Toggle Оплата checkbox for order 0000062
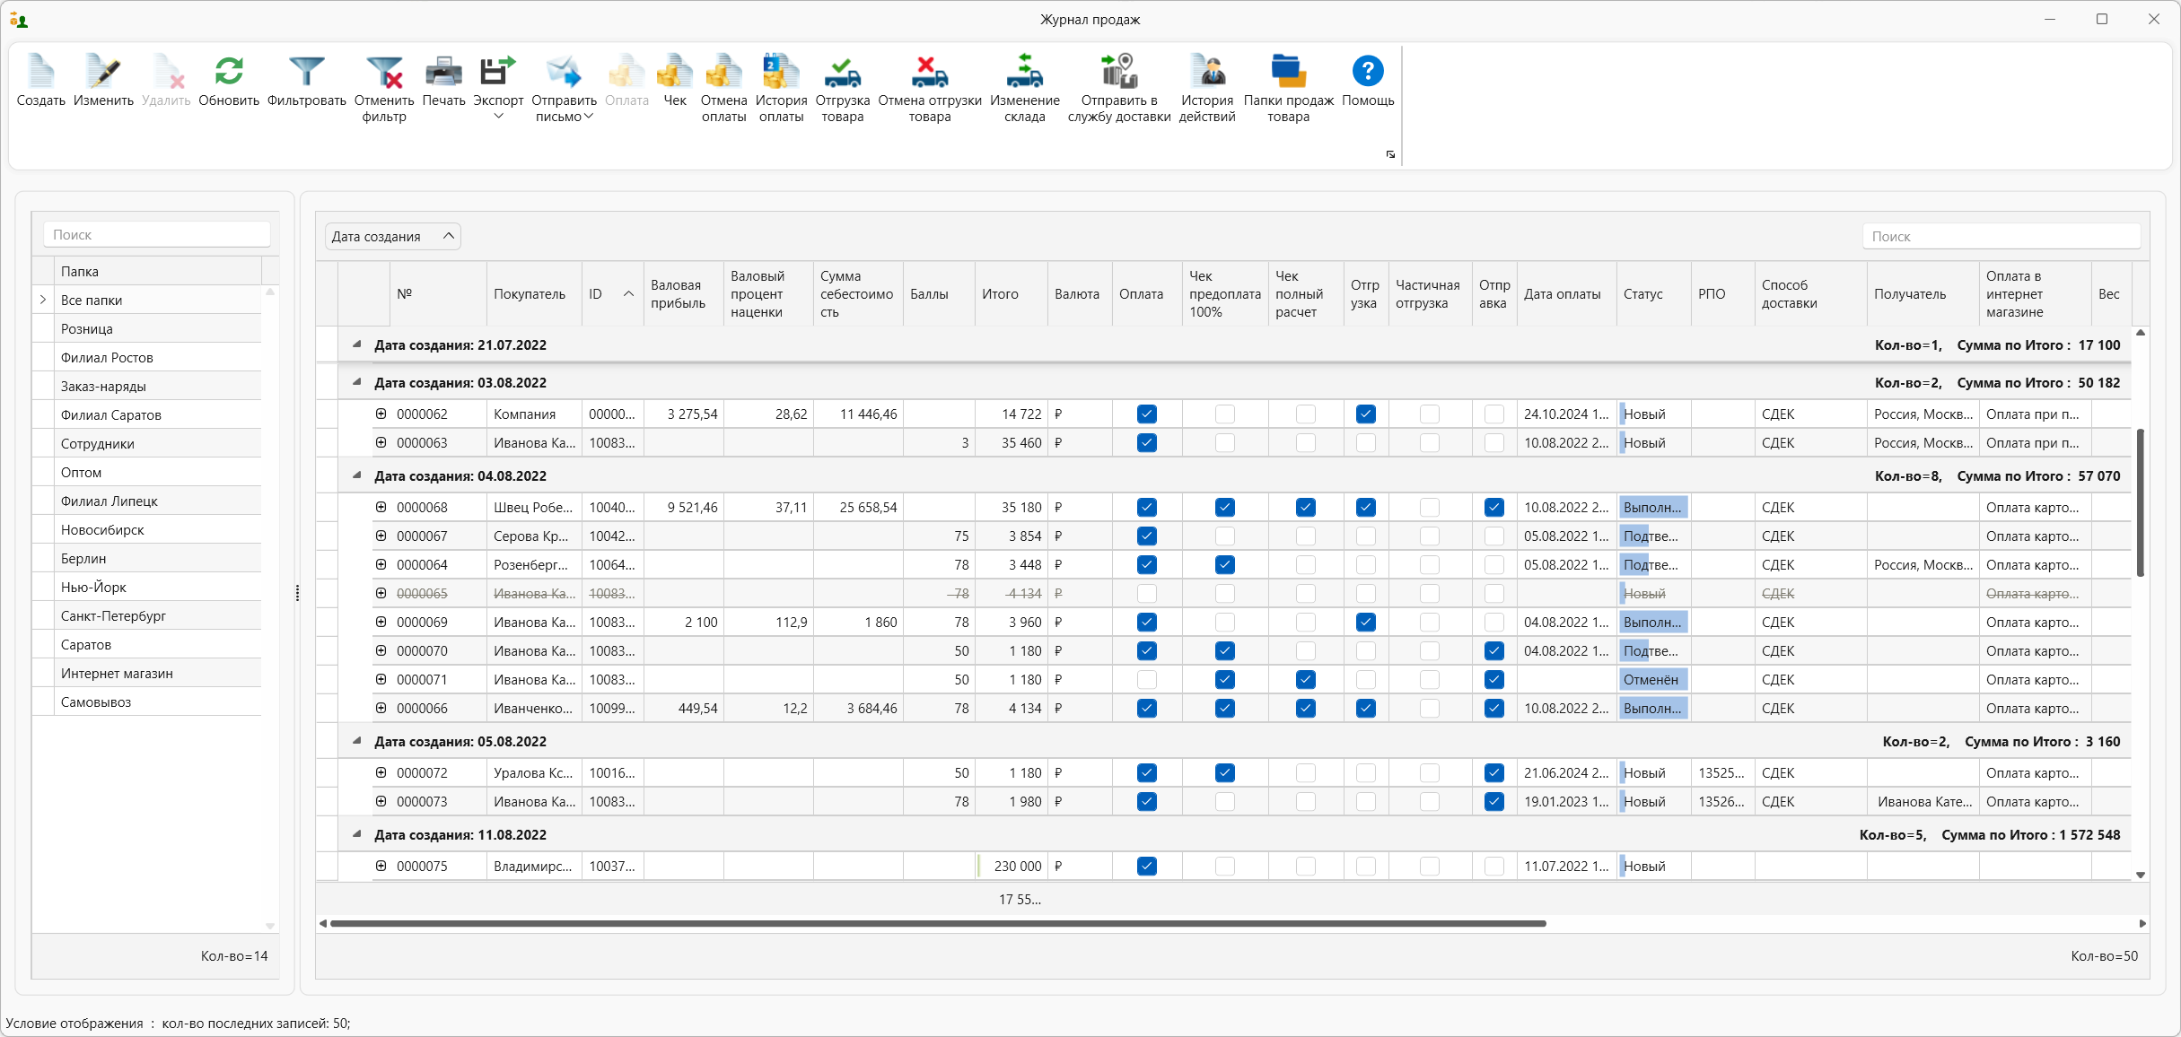 click(x=1146, y=414)
